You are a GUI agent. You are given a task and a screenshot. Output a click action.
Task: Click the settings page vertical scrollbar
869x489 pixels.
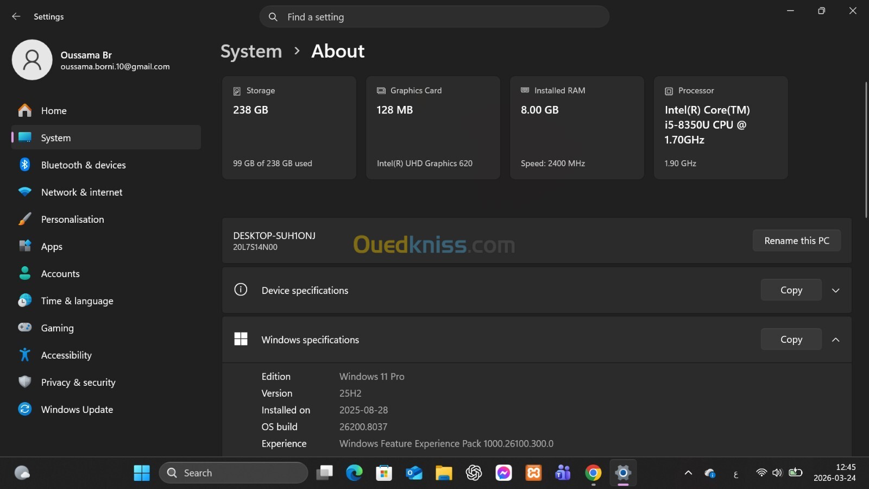866,149
